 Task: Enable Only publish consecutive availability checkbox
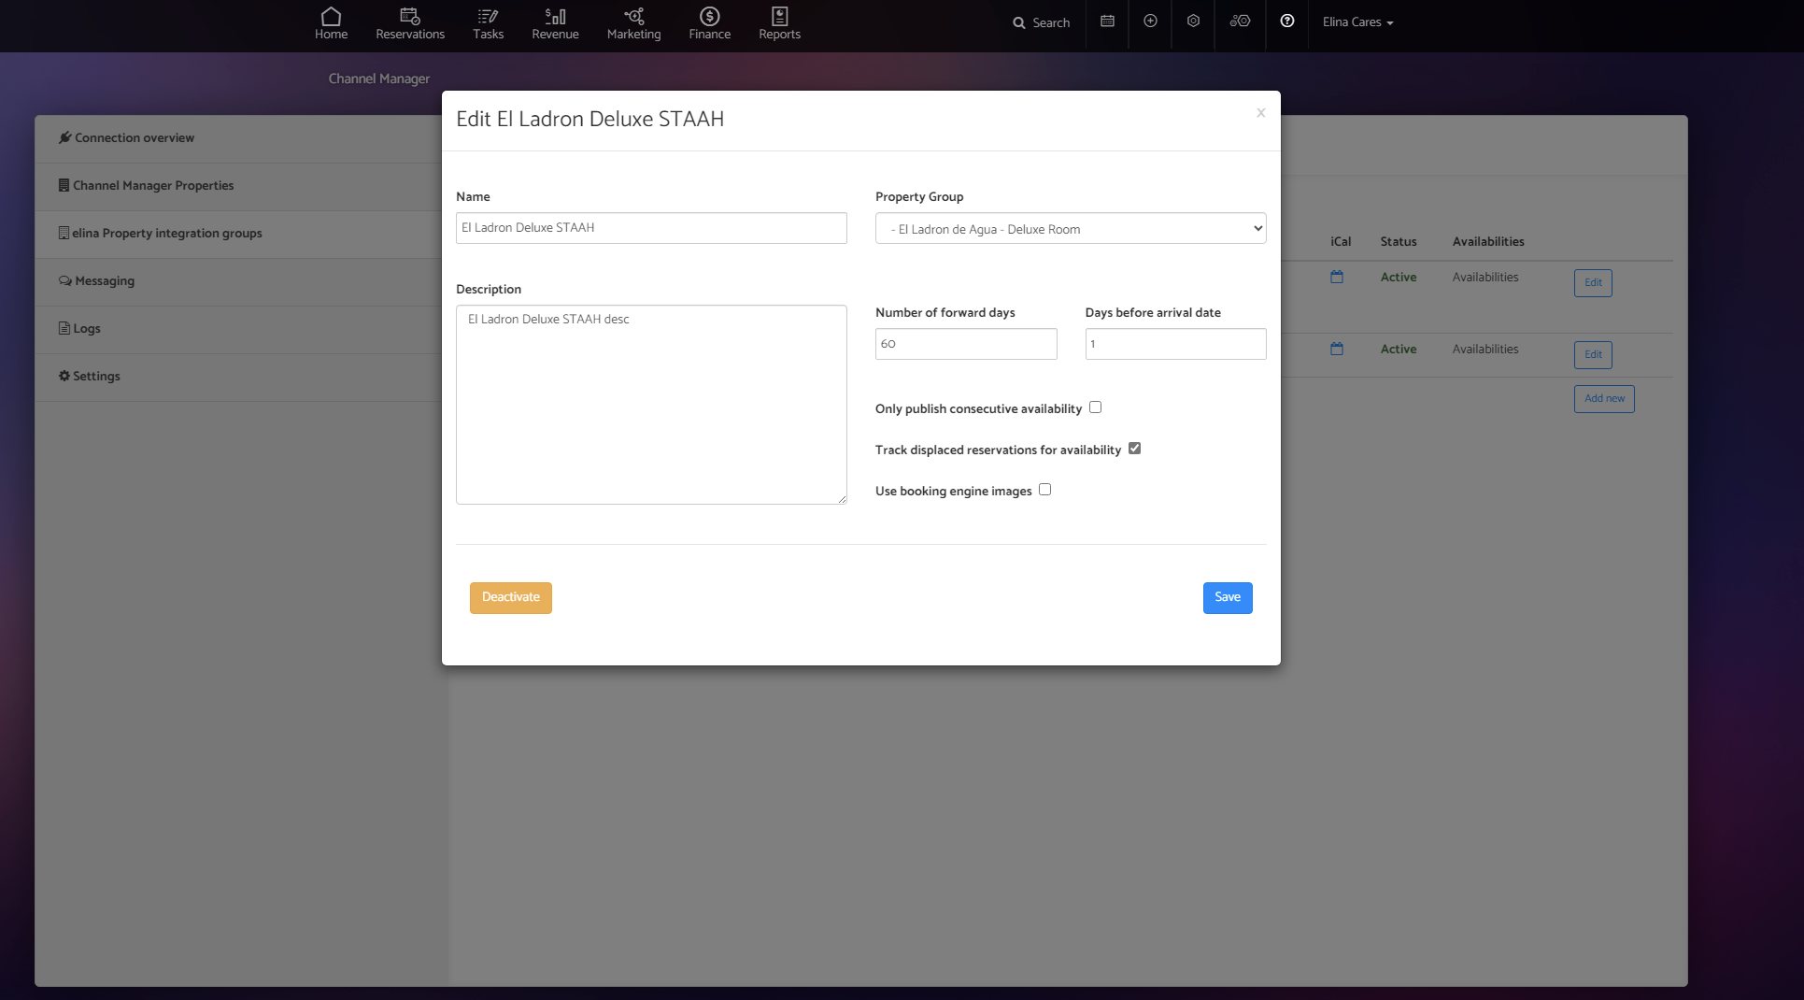[x=1095, y=407]
